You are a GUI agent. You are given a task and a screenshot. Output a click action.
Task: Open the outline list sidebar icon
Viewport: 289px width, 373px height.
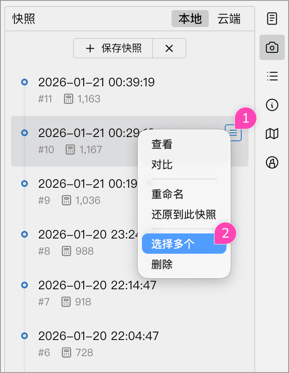[272, 76]
